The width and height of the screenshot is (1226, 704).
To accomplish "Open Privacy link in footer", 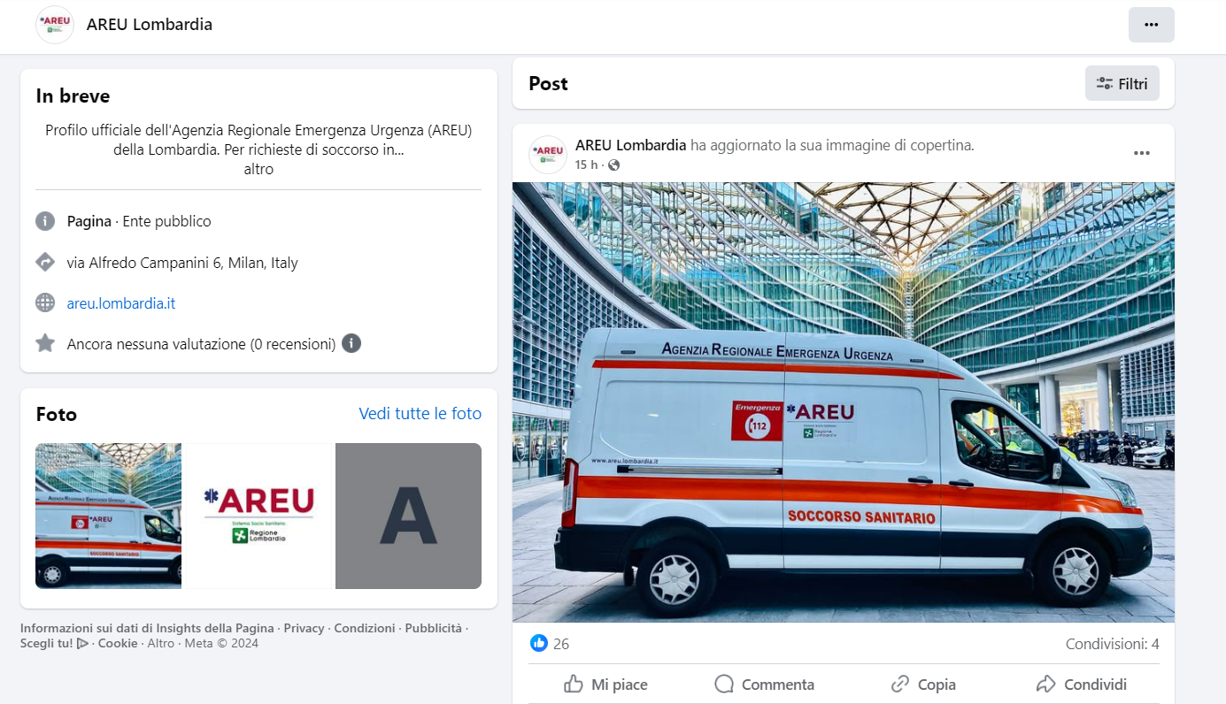I will pyautogui.click(x=304, y=628).
